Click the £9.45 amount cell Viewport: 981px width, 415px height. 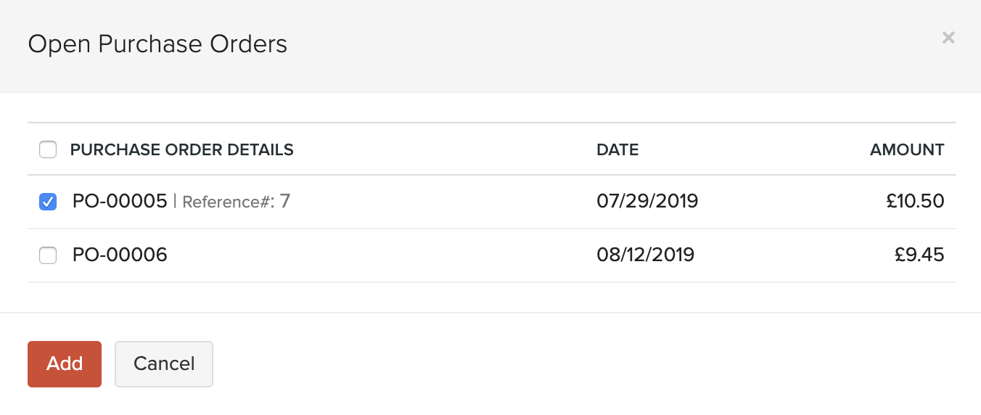[x=919, y=255]
